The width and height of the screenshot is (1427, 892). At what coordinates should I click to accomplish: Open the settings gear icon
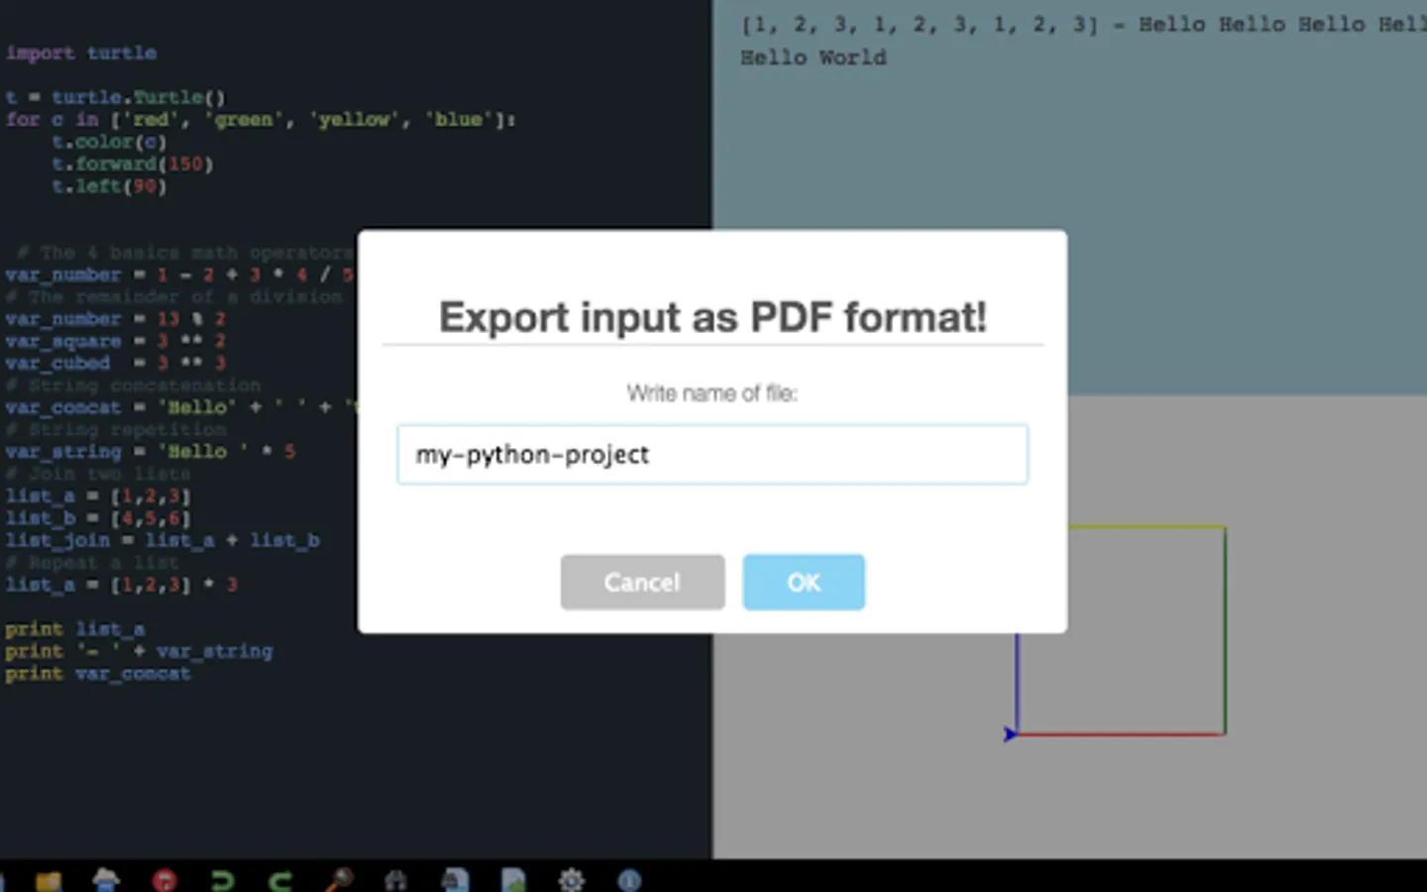pyautogui.click(x=572, y=879)
